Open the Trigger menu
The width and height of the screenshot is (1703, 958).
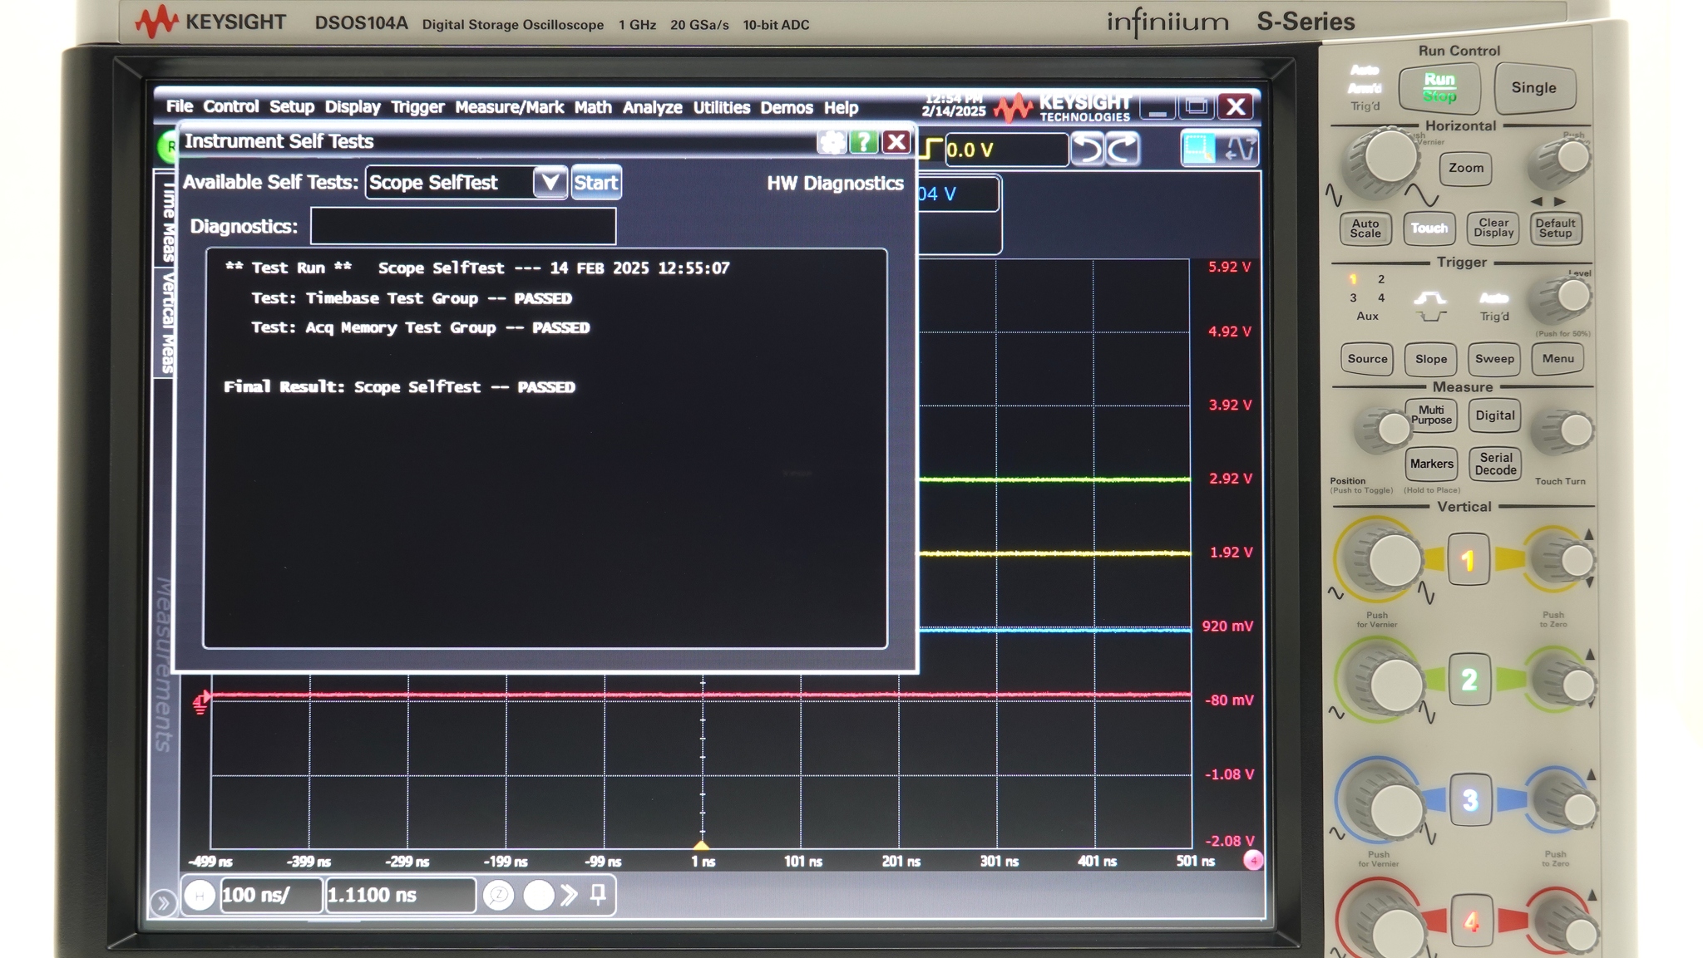point(417,106)
